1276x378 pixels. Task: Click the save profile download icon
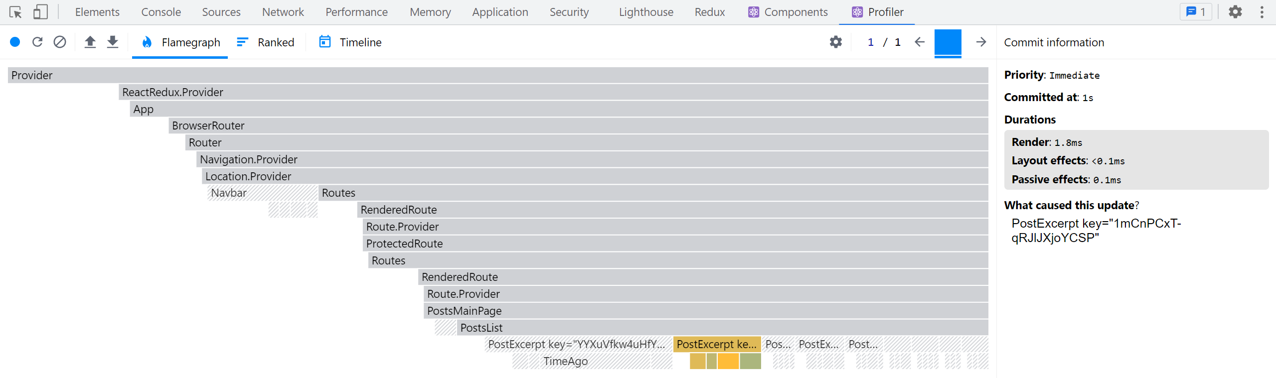click(x=113, y=42)
